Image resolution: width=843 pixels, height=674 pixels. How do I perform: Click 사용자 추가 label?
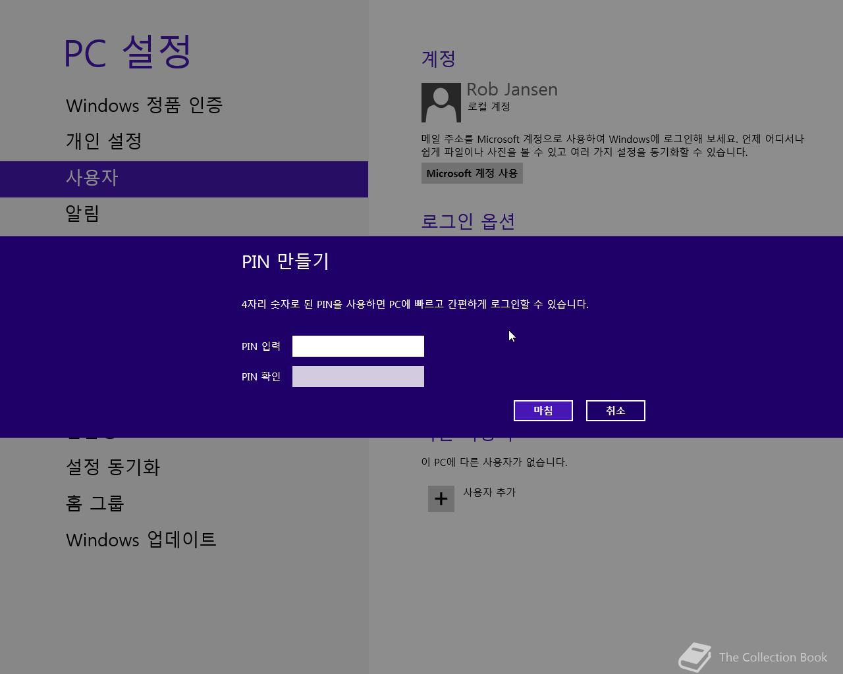[489, 492]
